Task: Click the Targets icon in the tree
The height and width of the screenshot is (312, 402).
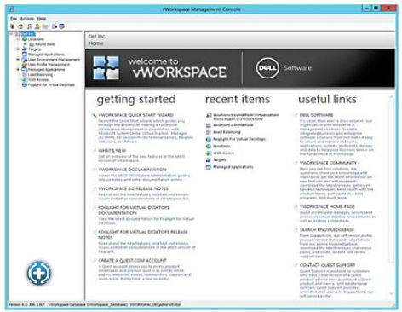Action: point(25,49)
